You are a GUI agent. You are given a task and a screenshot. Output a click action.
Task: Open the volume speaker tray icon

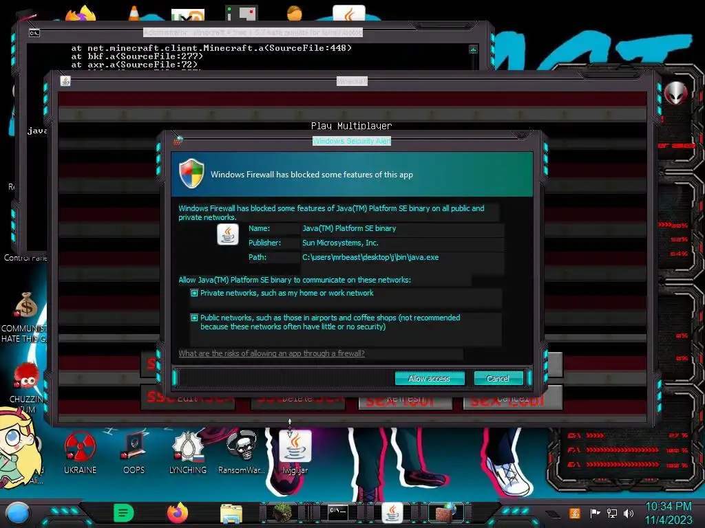click(x=629, y=513)
